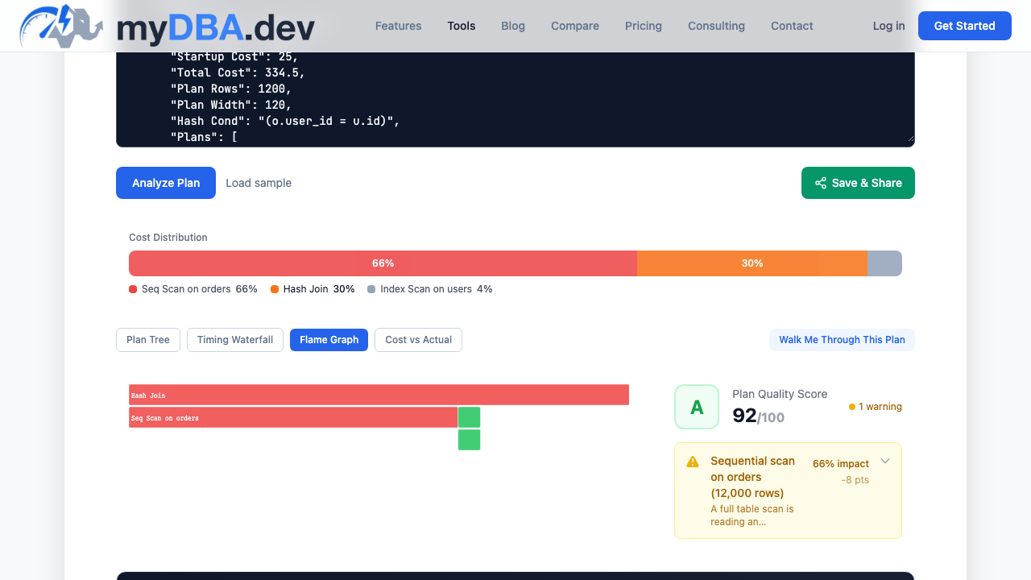
Task: Expand the sequential scan warning chevron
Action: 885,462
